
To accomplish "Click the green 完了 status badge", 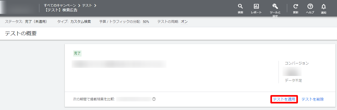I will (77, 53).
